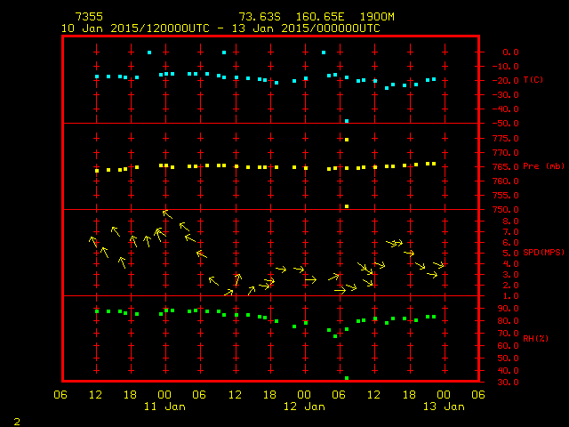Click the '-10.0' temperature scale value
Viewport: 569px width, 427px height.
click(x=506, y=67)
